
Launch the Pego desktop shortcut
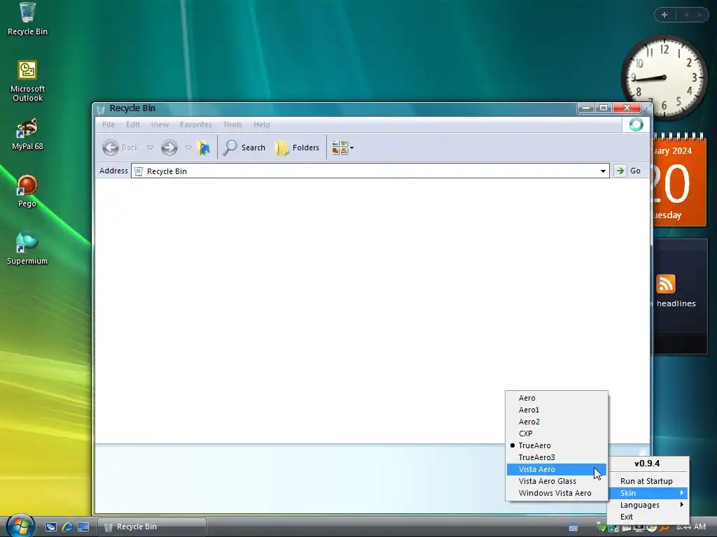tap(27, 192)
